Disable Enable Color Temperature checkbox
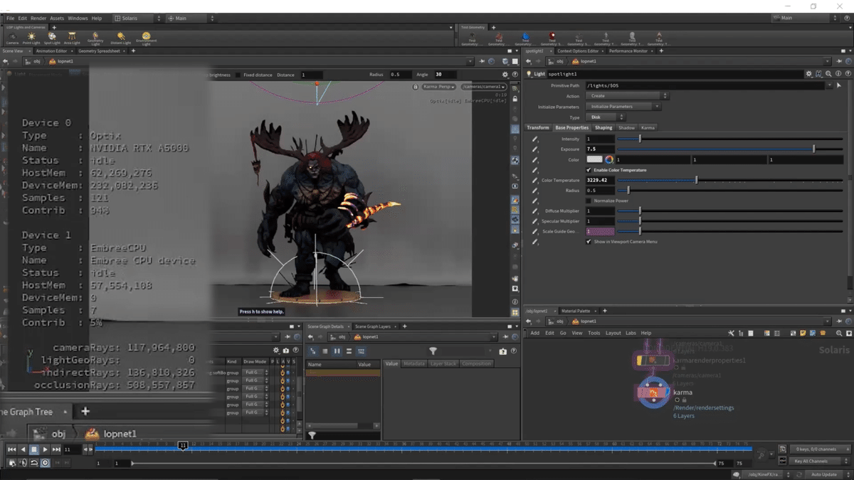Viewport: 854px width, 480px height. tap(589, 171)
